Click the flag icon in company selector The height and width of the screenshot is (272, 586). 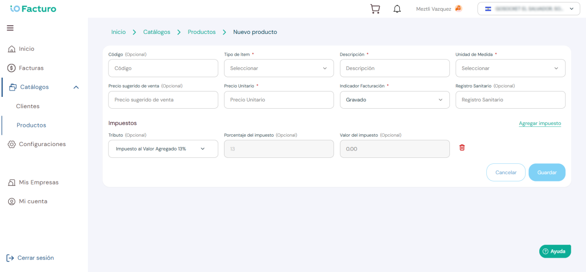tap(488, 8)
